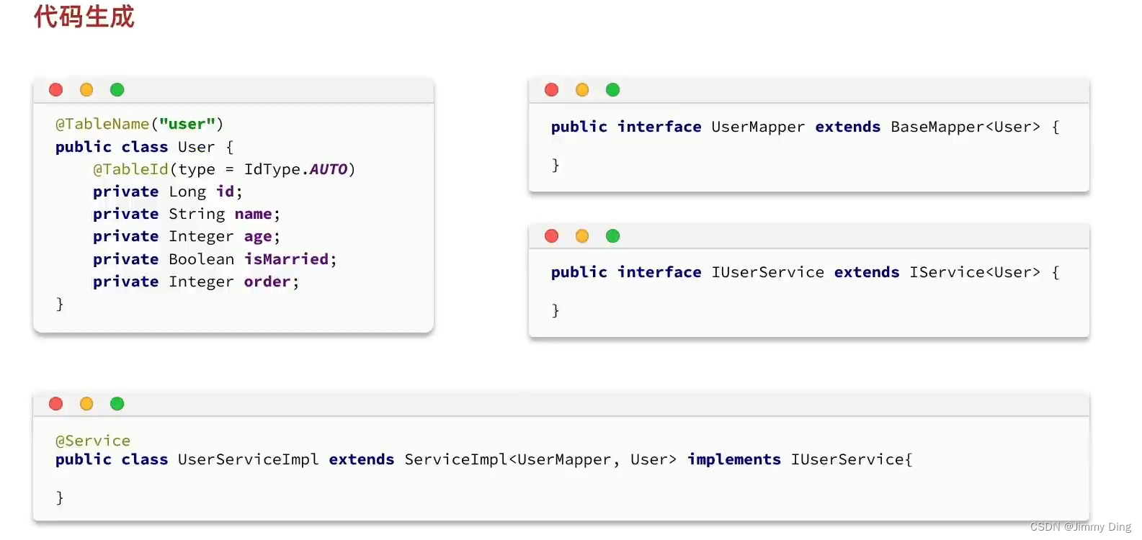Click IUserService after implements keyword
1142x540 pixels.
click(x=848, y=459)
